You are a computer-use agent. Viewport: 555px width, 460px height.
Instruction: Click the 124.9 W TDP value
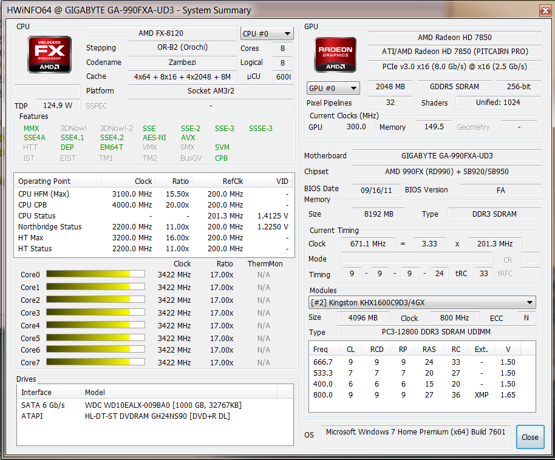pyautogui.click(x=58, y=106)
